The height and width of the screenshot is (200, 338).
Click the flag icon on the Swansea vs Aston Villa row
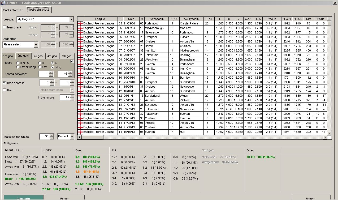(x=80, y=105)
